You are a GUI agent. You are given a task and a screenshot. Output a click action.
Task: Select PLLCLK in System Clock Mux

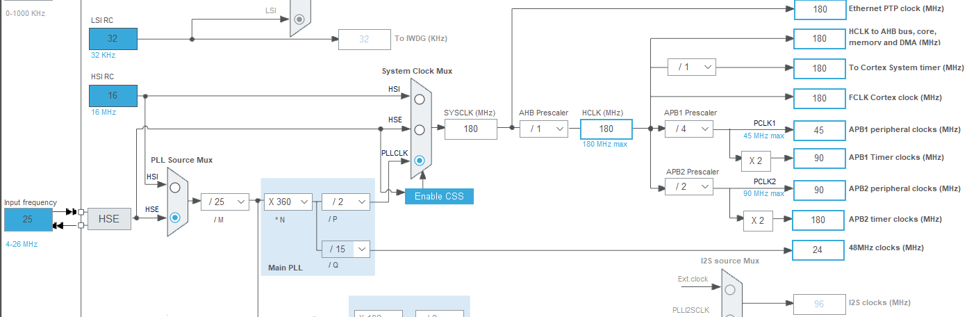pos(420,160)
